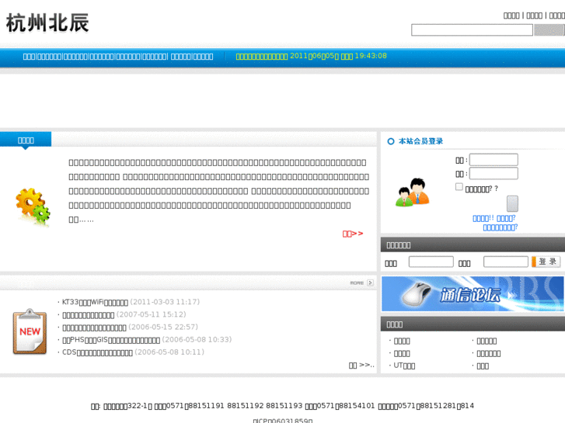Open the red '>>' read-more link
565x423 pixels.
tap(353, 234)
